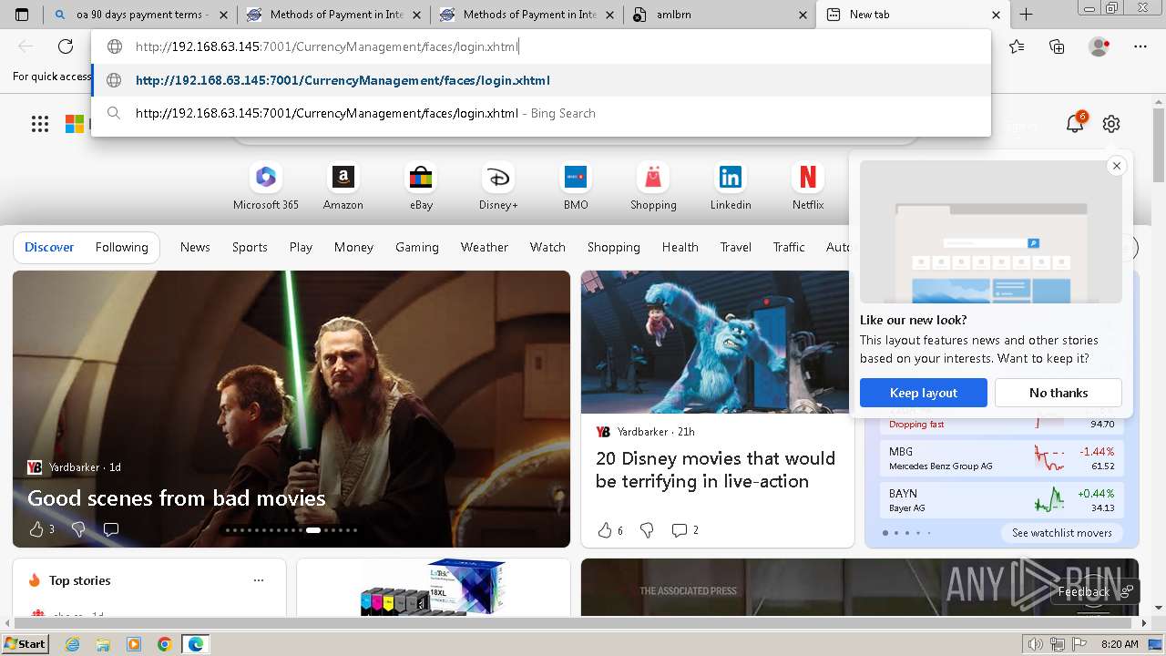The height and width of the screenshot is (656, 1166).
Task: Switch to the oa 90 days payment terms tab
Action: pos(140,15)
